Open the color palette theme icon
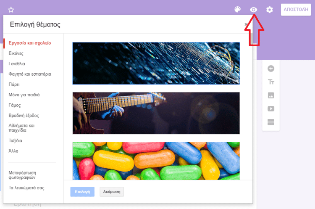The height and width of the screenshot is (209, 315). click(x=237, y=9)
